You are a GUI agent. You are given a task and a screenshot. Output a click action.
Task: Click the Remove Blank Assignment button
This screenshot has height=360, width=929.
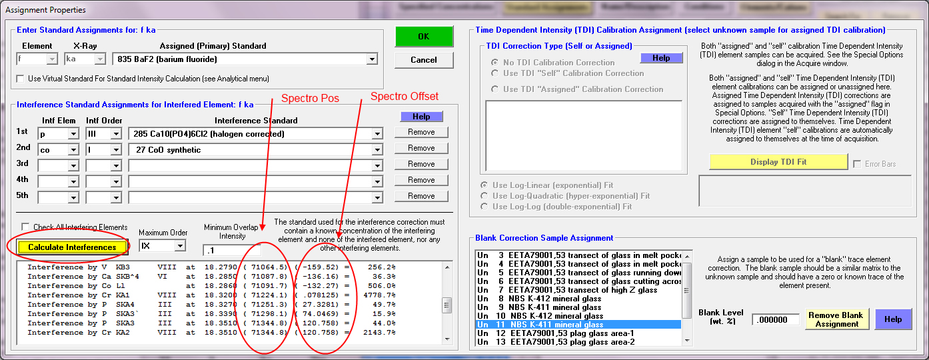pos(836,319)
